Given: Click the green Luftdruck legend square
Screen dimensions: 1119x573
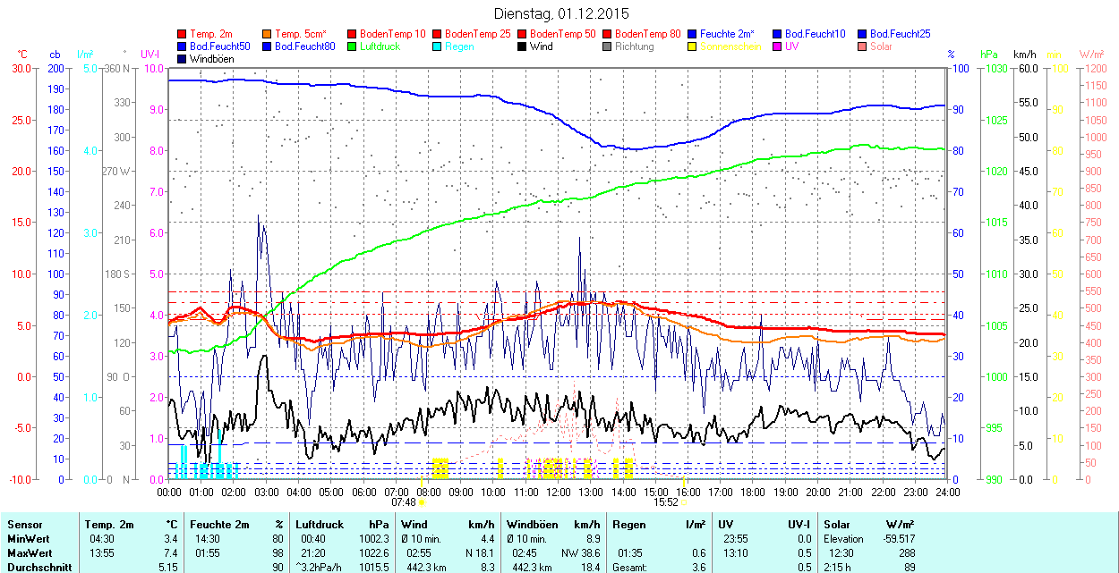Looking at the screenshot, I should (353, 46).
